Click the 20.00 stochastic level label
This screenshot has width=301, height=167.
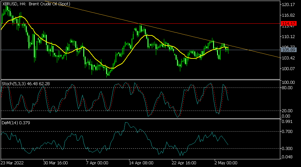(x=287, y=111)
